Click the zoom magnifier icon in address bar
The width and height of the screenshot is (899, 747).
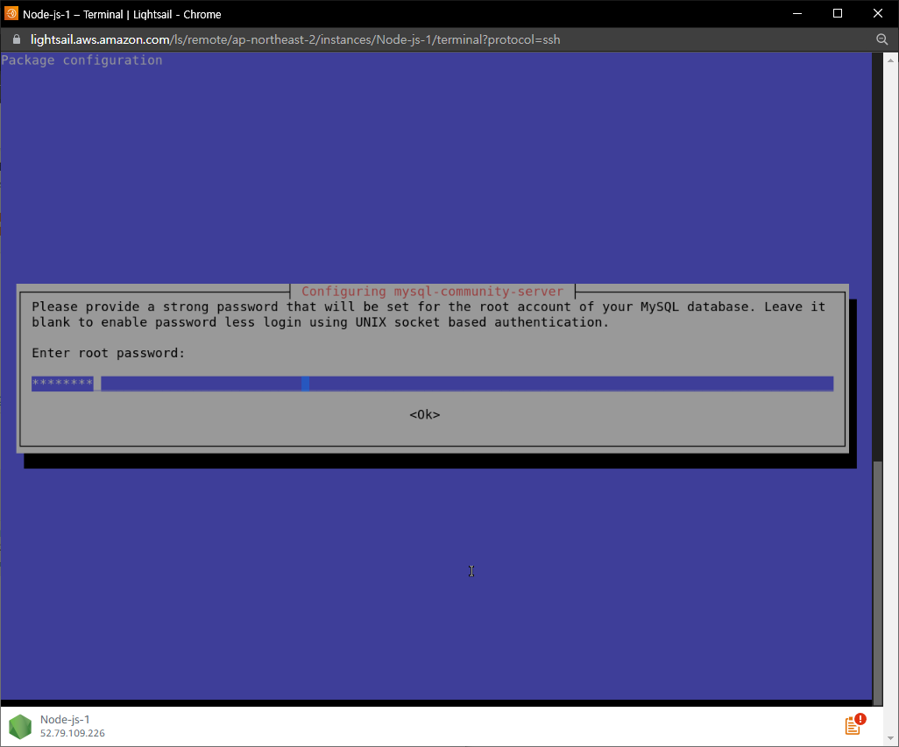[x=881, y=39]
